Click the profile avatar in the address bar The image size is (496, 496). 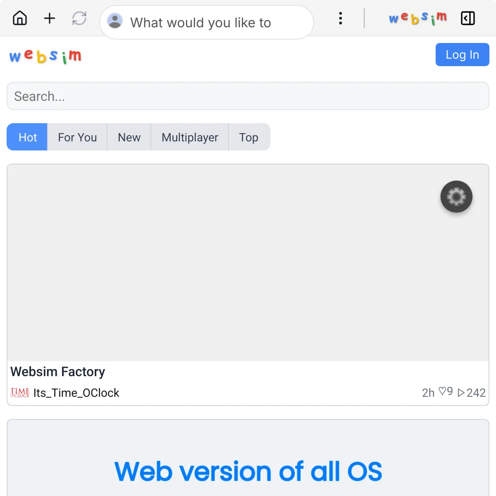tap(115, 21)
